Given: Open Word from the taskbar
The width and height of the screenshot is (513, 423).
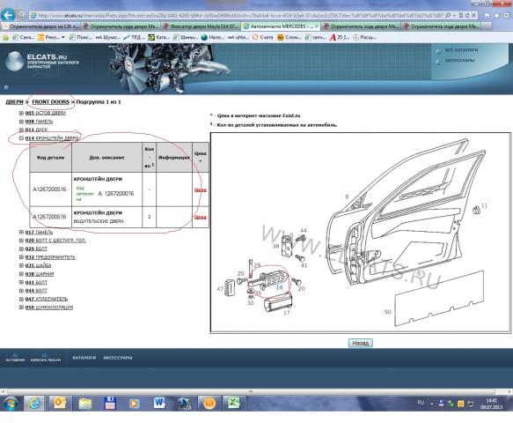Looking at the screenshot, I should pos(159,404).
